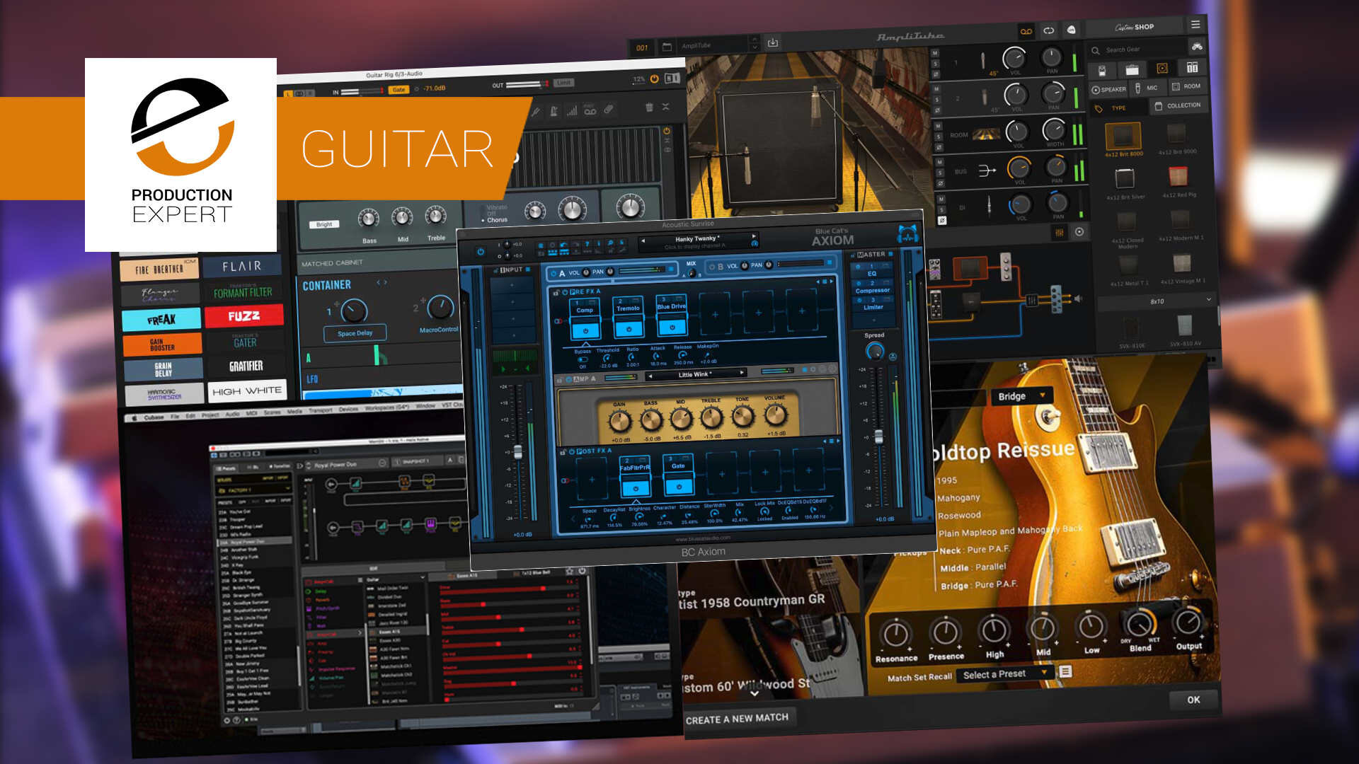
Task: Toggle phase invert on DI channel
Action: pyautogui.click(x=942, y=221)
